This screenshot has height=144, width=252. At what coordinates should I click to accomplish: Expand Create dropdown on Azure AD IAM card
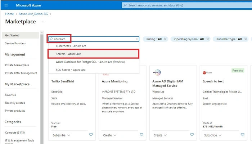click(160, 135)
